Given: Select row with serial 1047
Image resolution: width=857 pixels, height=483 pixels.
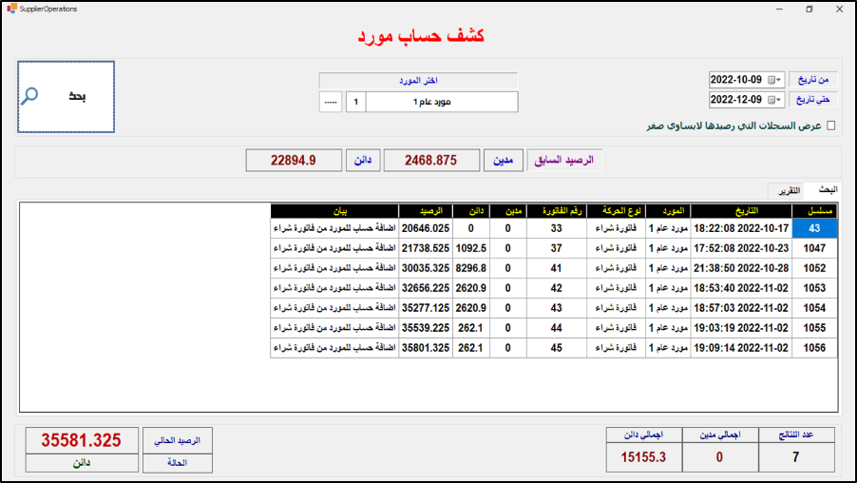Looking at the screenshot, I should [x=815, y=248].
